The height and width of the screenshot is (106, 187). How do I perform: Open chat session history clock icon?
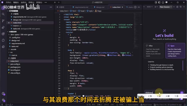pos(181,7)
